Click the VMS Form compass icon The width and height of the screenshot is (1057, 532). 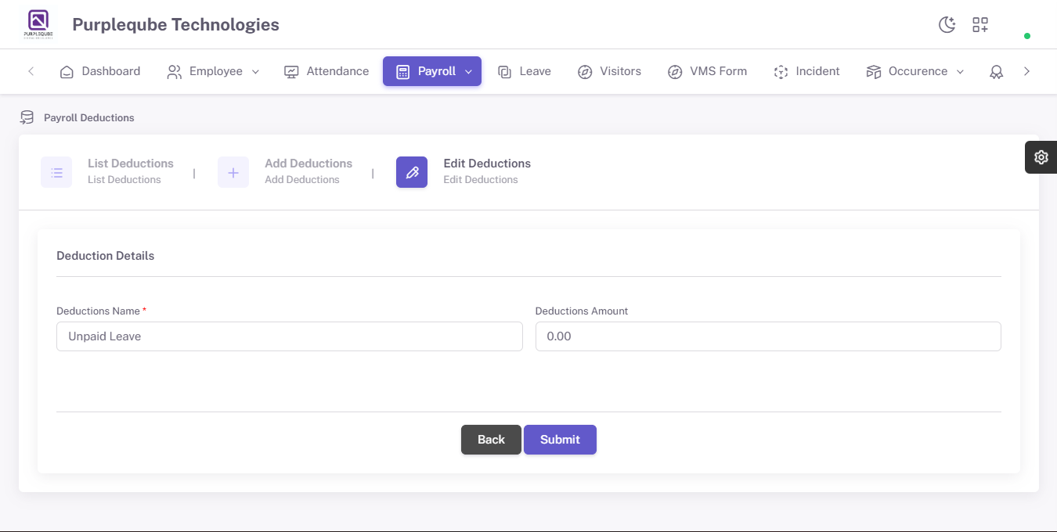[x=675, y=72]
